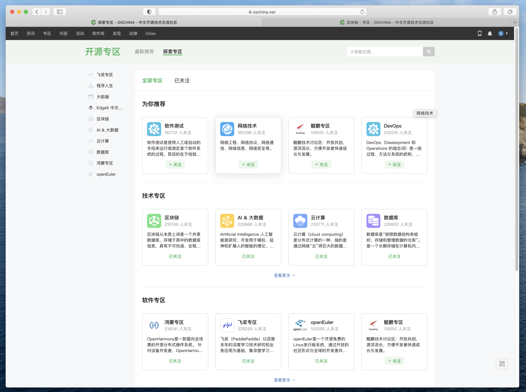Follow DevOps with + 关注 button
This screenshot has height=392, width=526.
click(x=394, y=165)
